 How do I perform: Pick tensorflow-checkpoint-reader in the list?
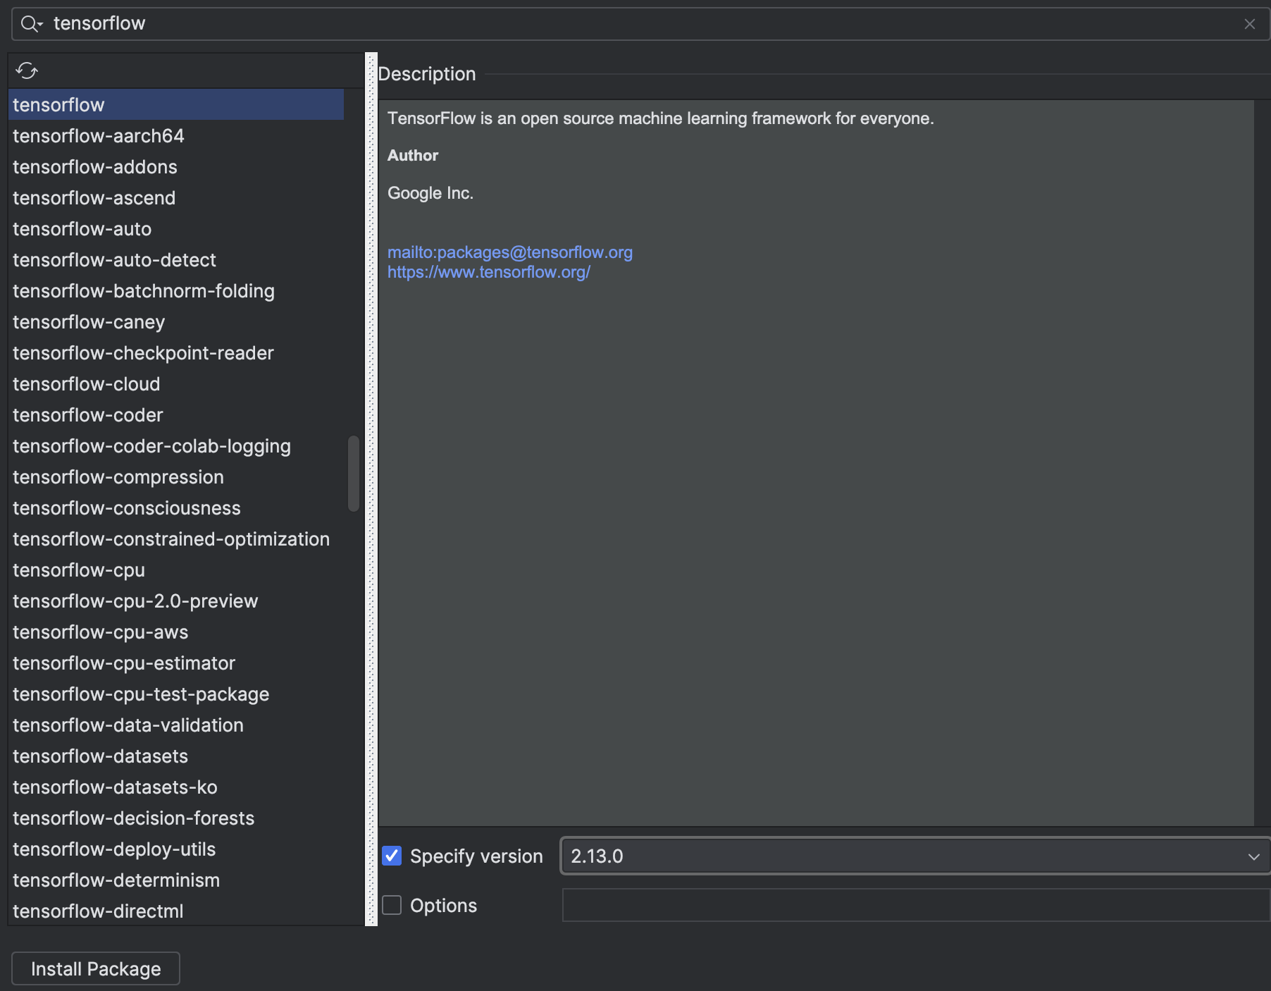point(176,352)
